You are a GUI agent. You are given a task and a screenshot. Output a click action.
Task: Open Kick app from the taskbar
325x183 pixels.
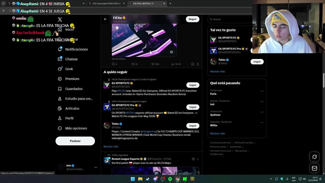[x=185, y=179]
